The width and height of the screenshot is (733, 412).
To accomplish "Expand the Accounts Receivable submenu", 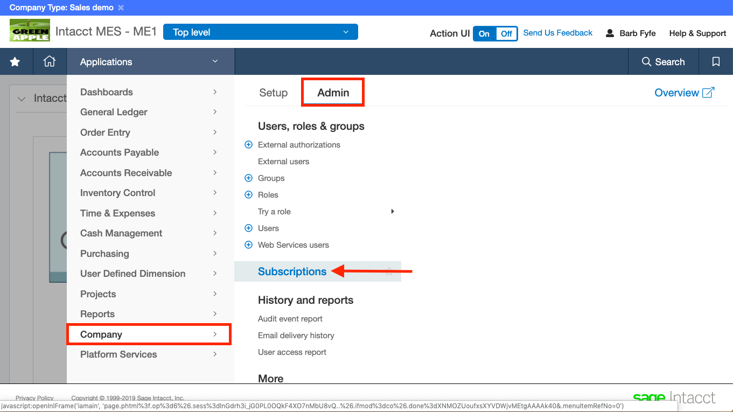I will click(x=215, y=173).
